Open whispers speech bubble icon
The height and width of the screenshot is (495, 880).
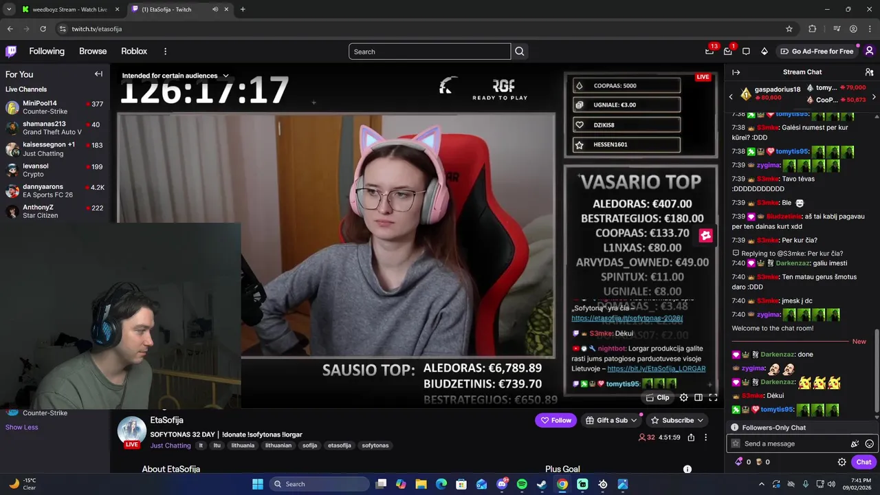[x=746, y=51]
